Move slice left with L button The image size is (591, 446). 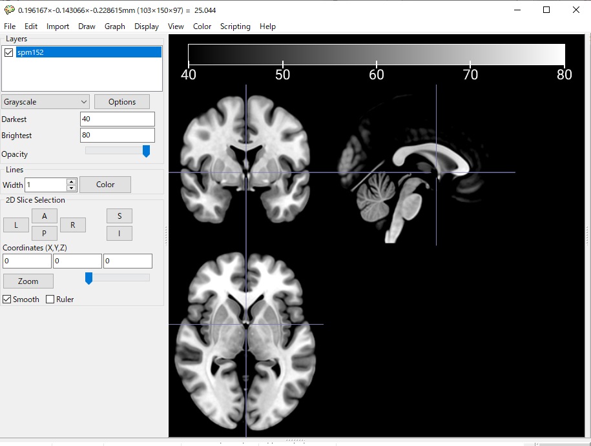16,225
